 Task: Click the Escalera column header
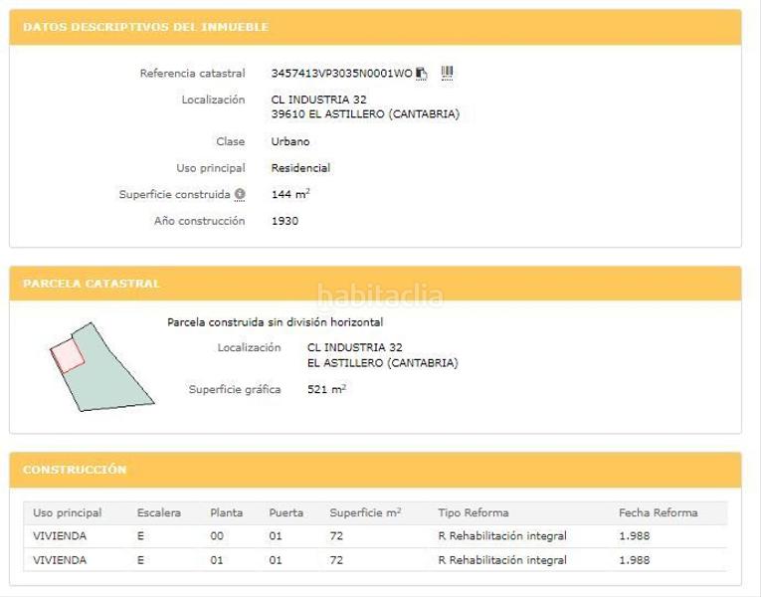(159, 513)
